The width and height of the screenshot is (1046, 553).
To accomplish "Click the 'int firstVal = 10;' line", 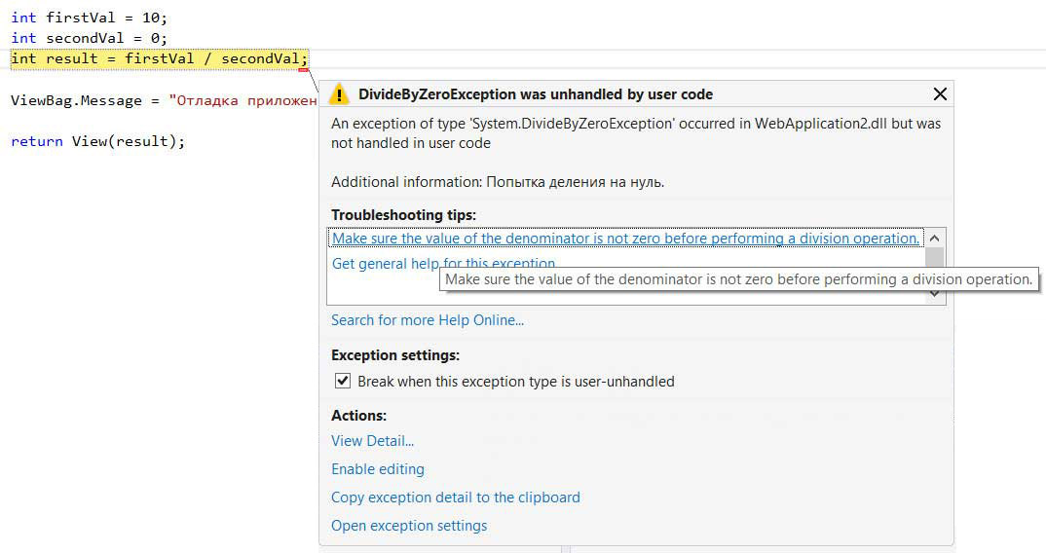I will click(x=89, y=18).
